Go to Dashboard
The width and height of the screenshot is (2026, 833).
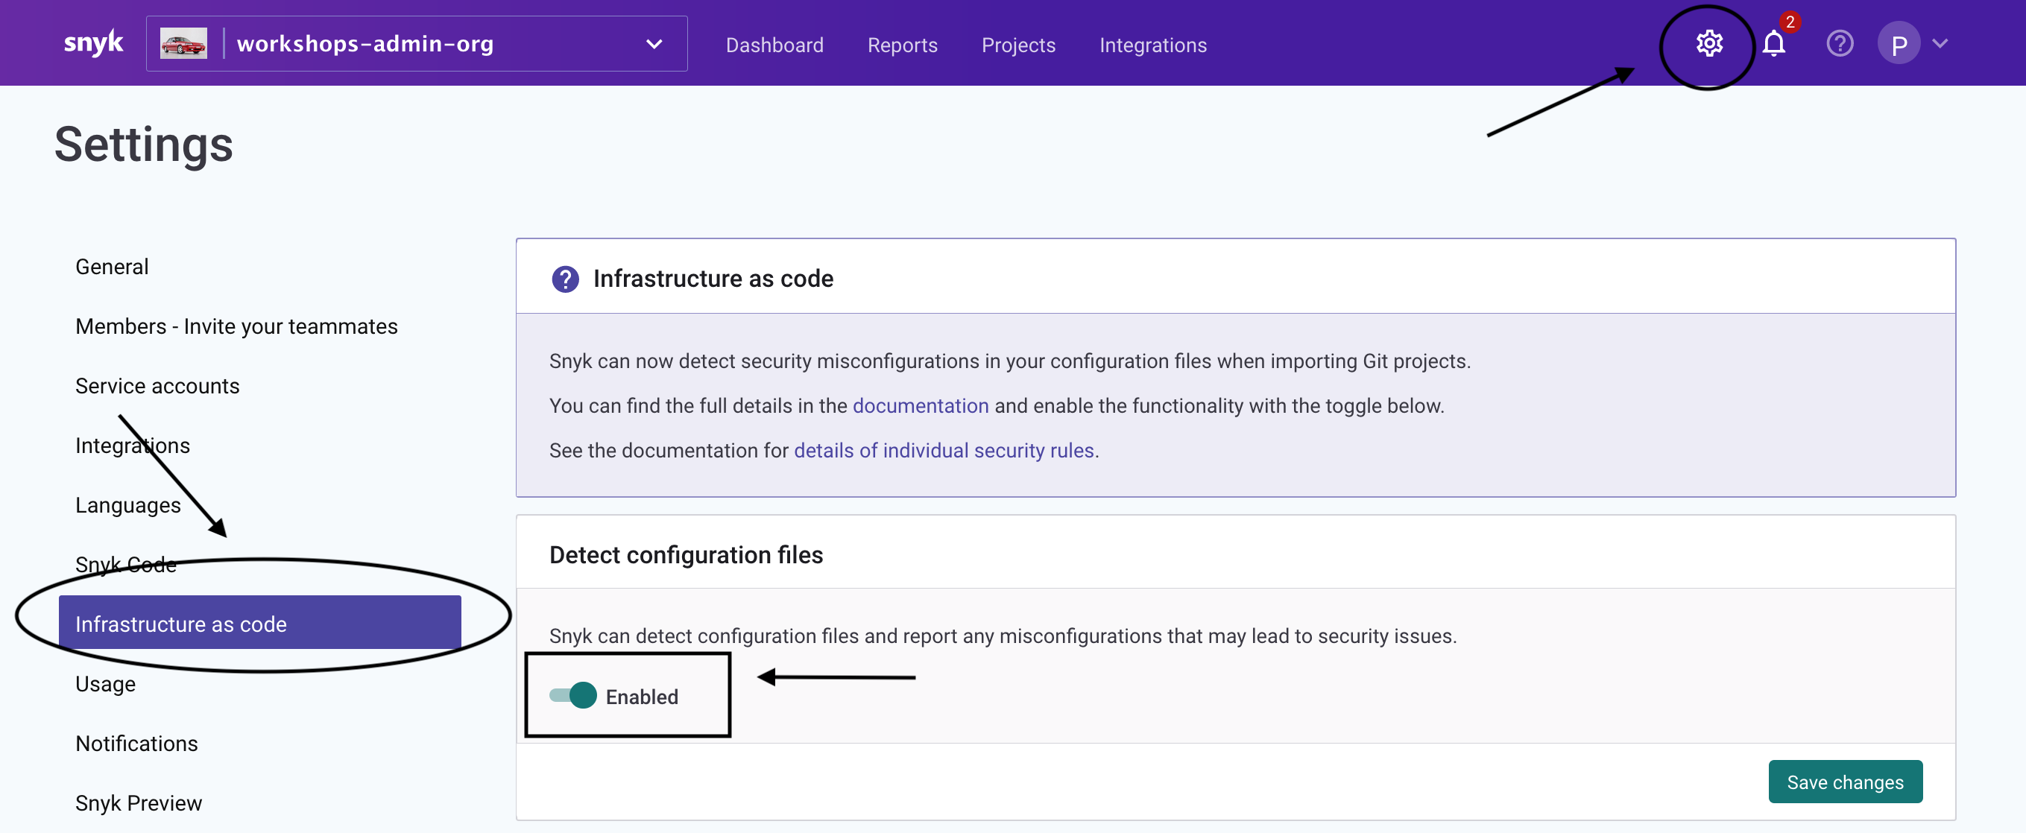[774, 45]
